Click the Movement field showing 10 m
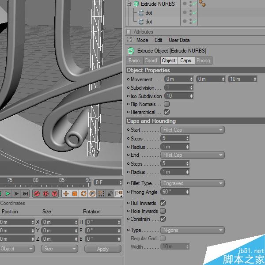 click(242, 79)
